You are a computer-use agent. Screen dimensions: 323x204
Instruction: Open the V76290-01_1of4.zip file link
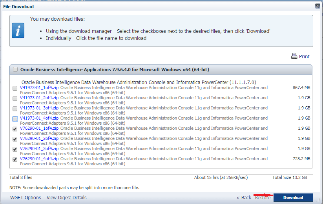click(39, 128)
